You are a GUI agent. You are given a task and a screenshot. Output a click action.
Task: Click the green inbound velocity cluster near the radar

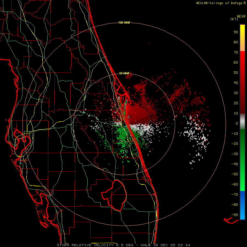click(123, 135)
